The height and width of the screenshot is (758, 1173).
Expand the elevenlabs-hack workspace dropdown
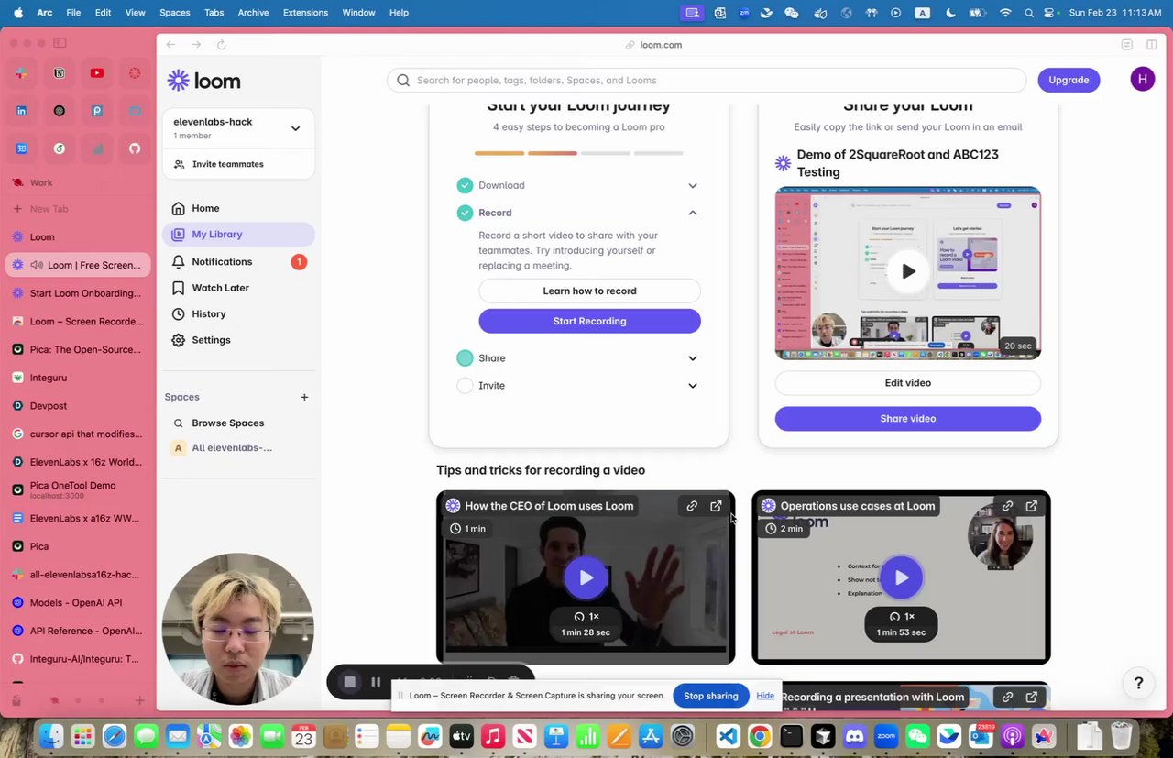tap(295, 128)
